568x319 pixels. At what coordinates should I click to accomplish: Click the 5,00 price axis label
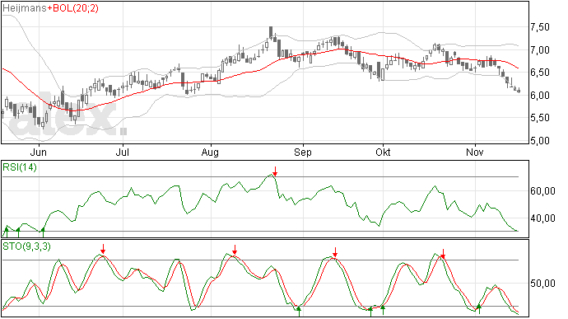tap(540, 141)
